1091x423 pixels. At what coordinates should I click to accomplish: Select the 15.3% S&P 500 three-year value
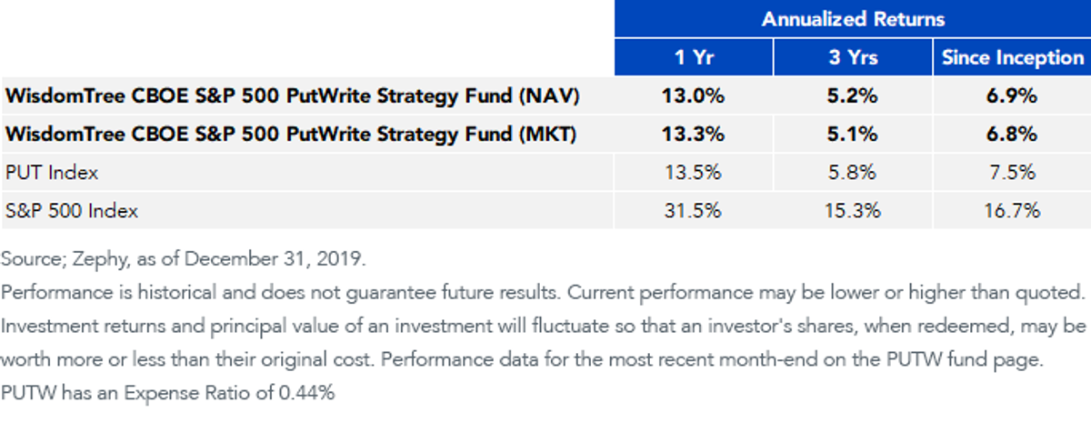pyautogui.click(x=853, y=210)
